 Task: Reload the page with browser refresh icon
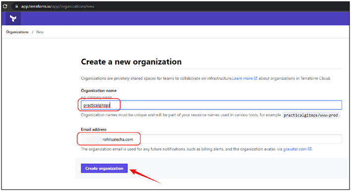point(5,6)
